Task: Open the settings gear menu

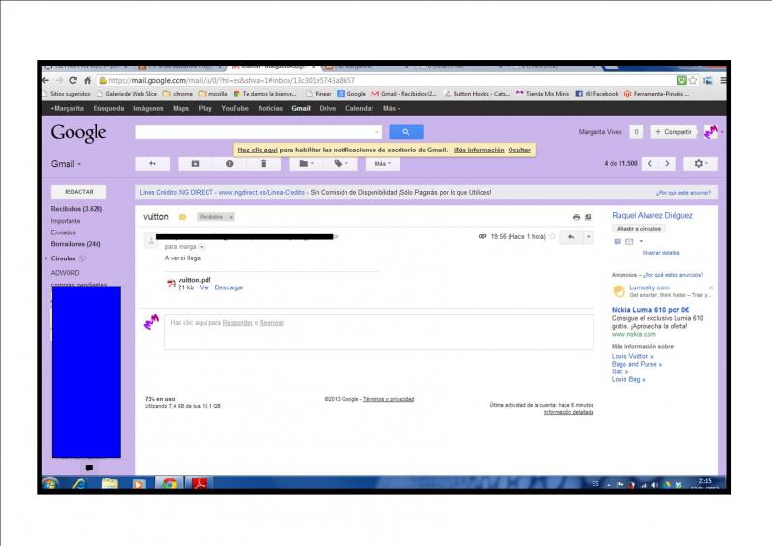Action: coord(701,163)
